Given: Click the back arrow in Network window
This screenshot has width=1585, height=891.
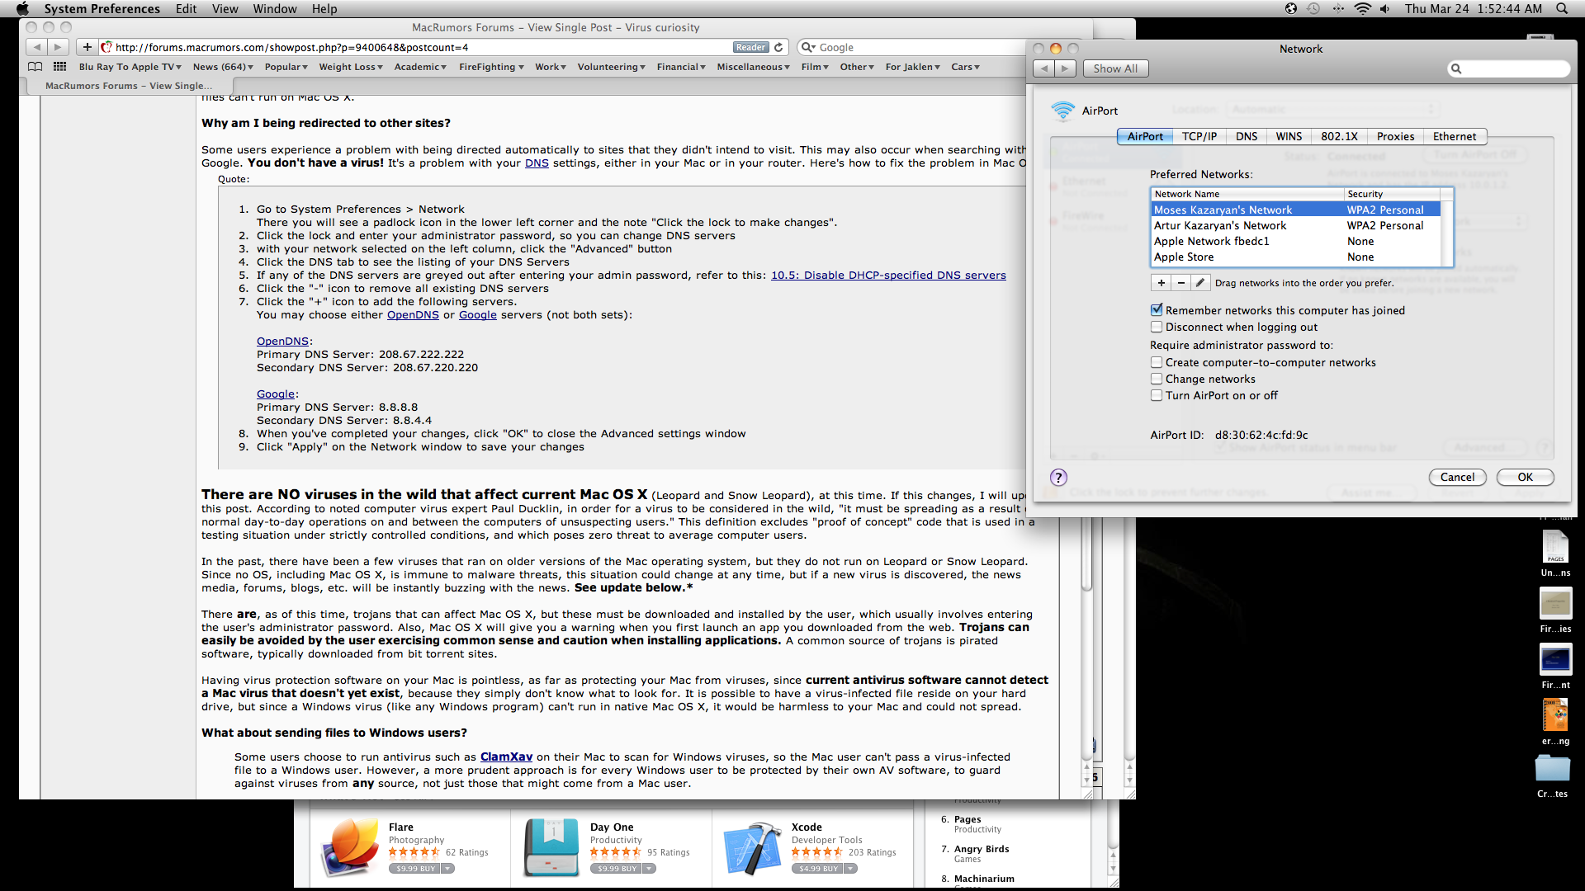Looking at the screenshot, I should tap(1044, 68).
